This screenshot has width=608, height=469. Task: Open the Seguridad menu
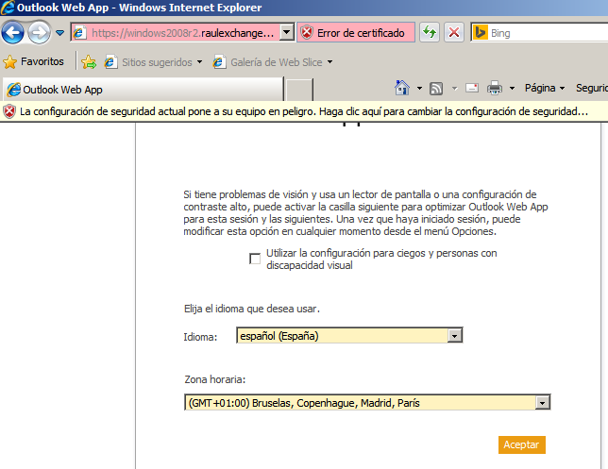[x=591, y=88]
